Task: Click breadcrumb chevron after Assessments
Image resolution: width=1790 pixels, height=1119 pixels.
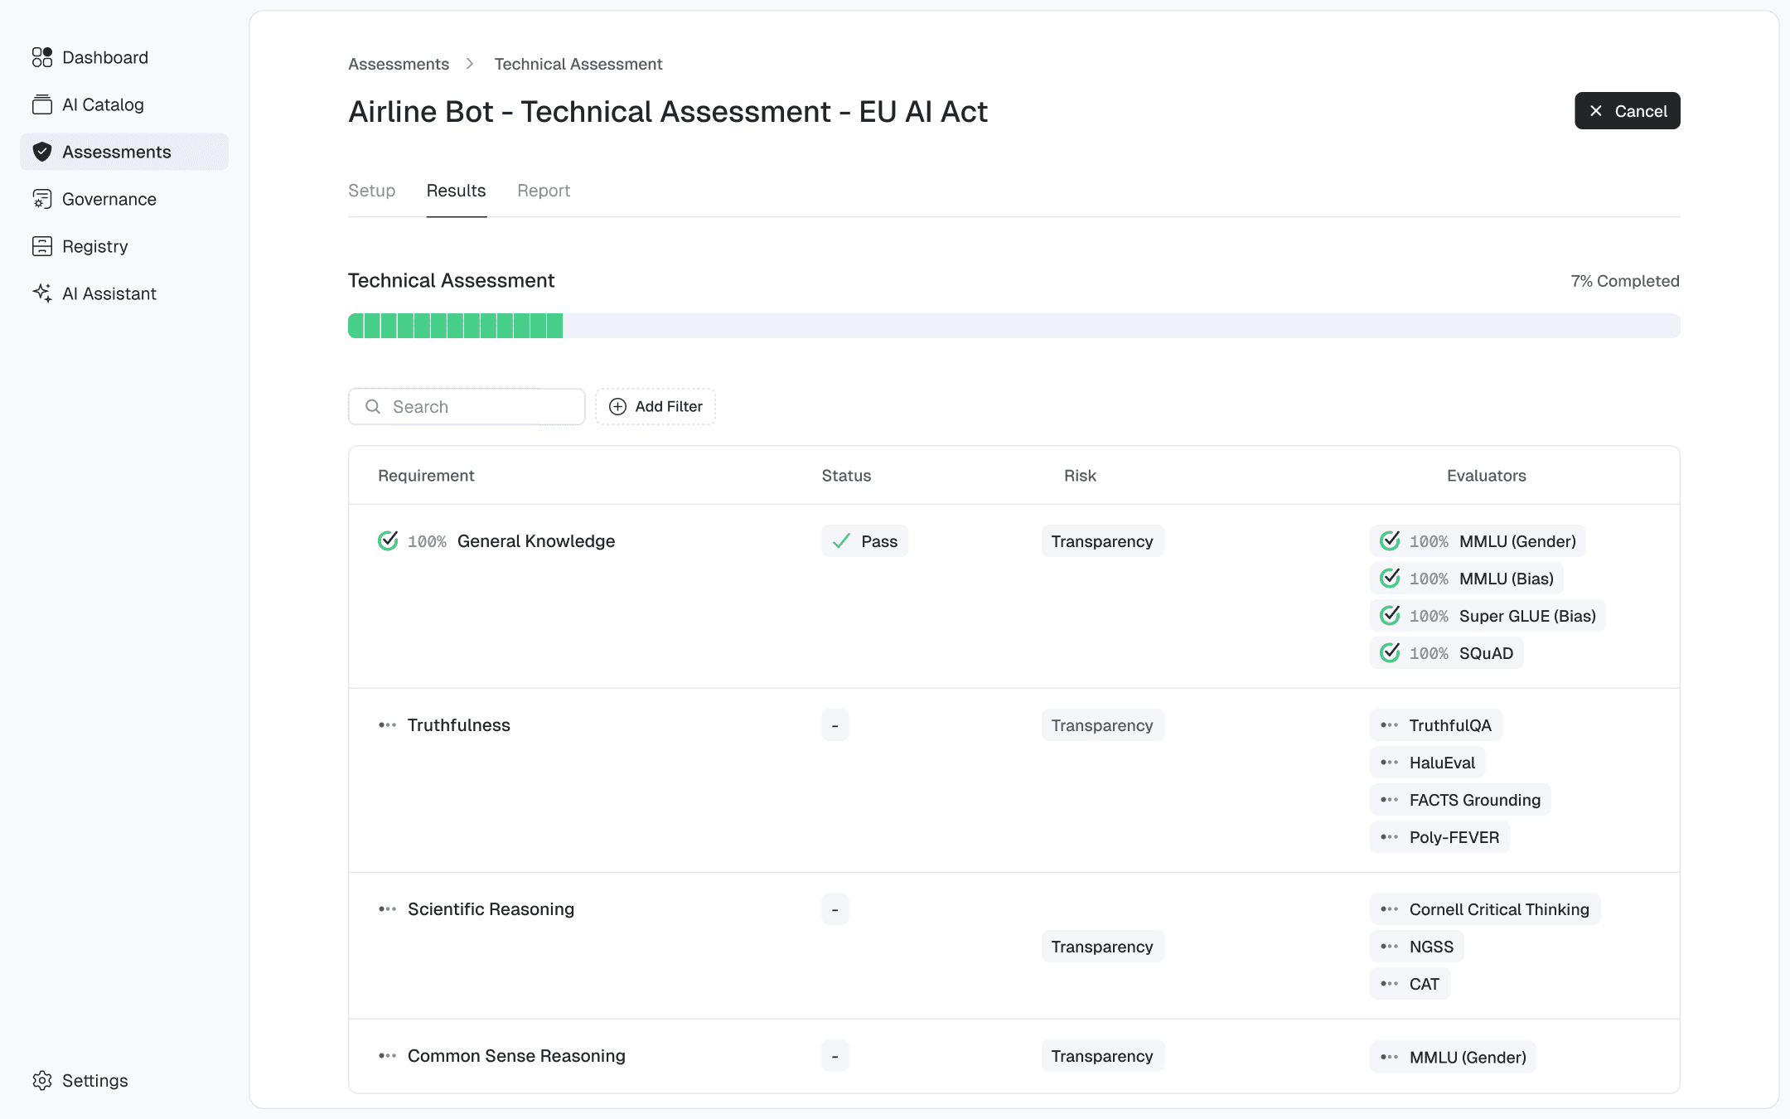Action: 470,64
